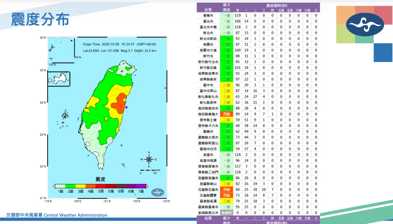Click the blue epicenter star on the map
The height and width of the screenshot is (224, 393).
(x=126, y=107)
